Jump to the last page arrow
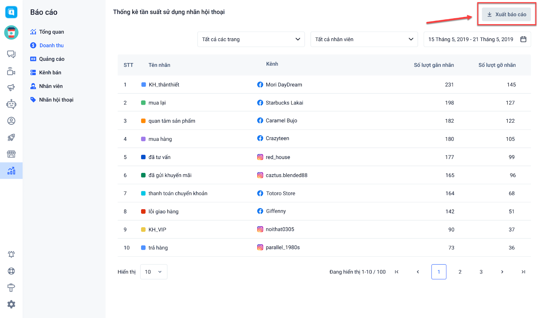This screenshot has width=543, height=318. point(523,272)
